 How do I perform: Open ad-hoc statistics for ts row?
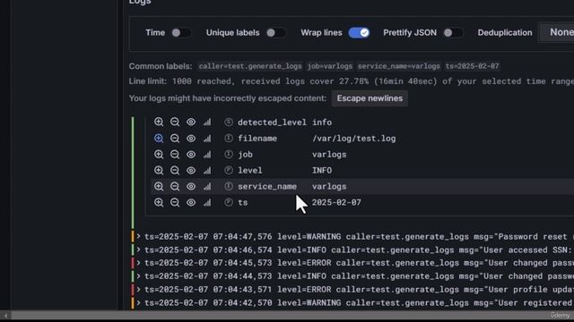207,202
